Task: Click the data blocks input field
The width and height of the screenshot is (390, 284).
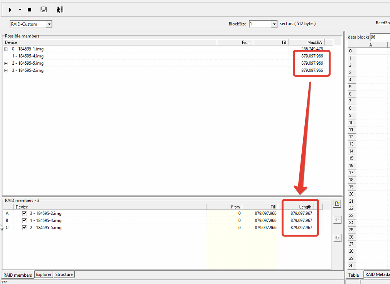Action: click(380, 37)
